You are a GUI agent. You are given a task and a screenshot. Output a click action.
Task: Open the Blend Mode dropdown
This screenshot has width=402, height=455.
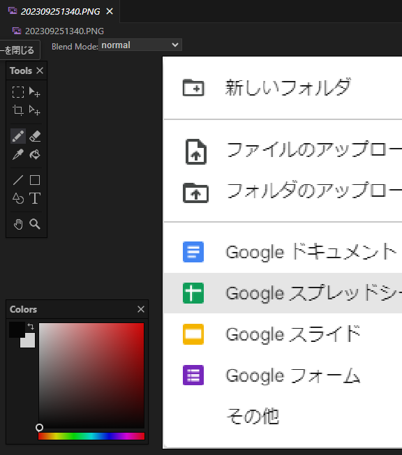point(140,45)
